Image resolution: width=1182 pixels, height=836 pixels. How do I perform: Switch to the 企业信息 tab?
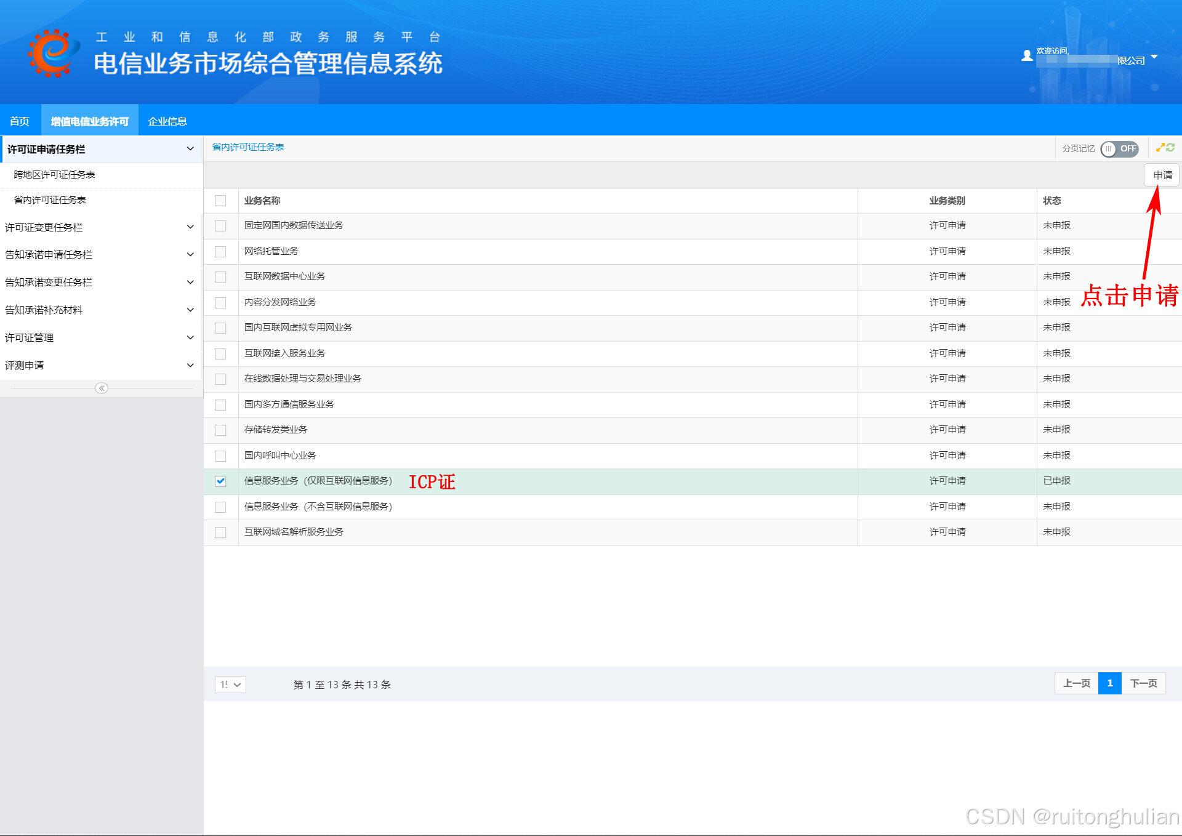pos(167,121)
